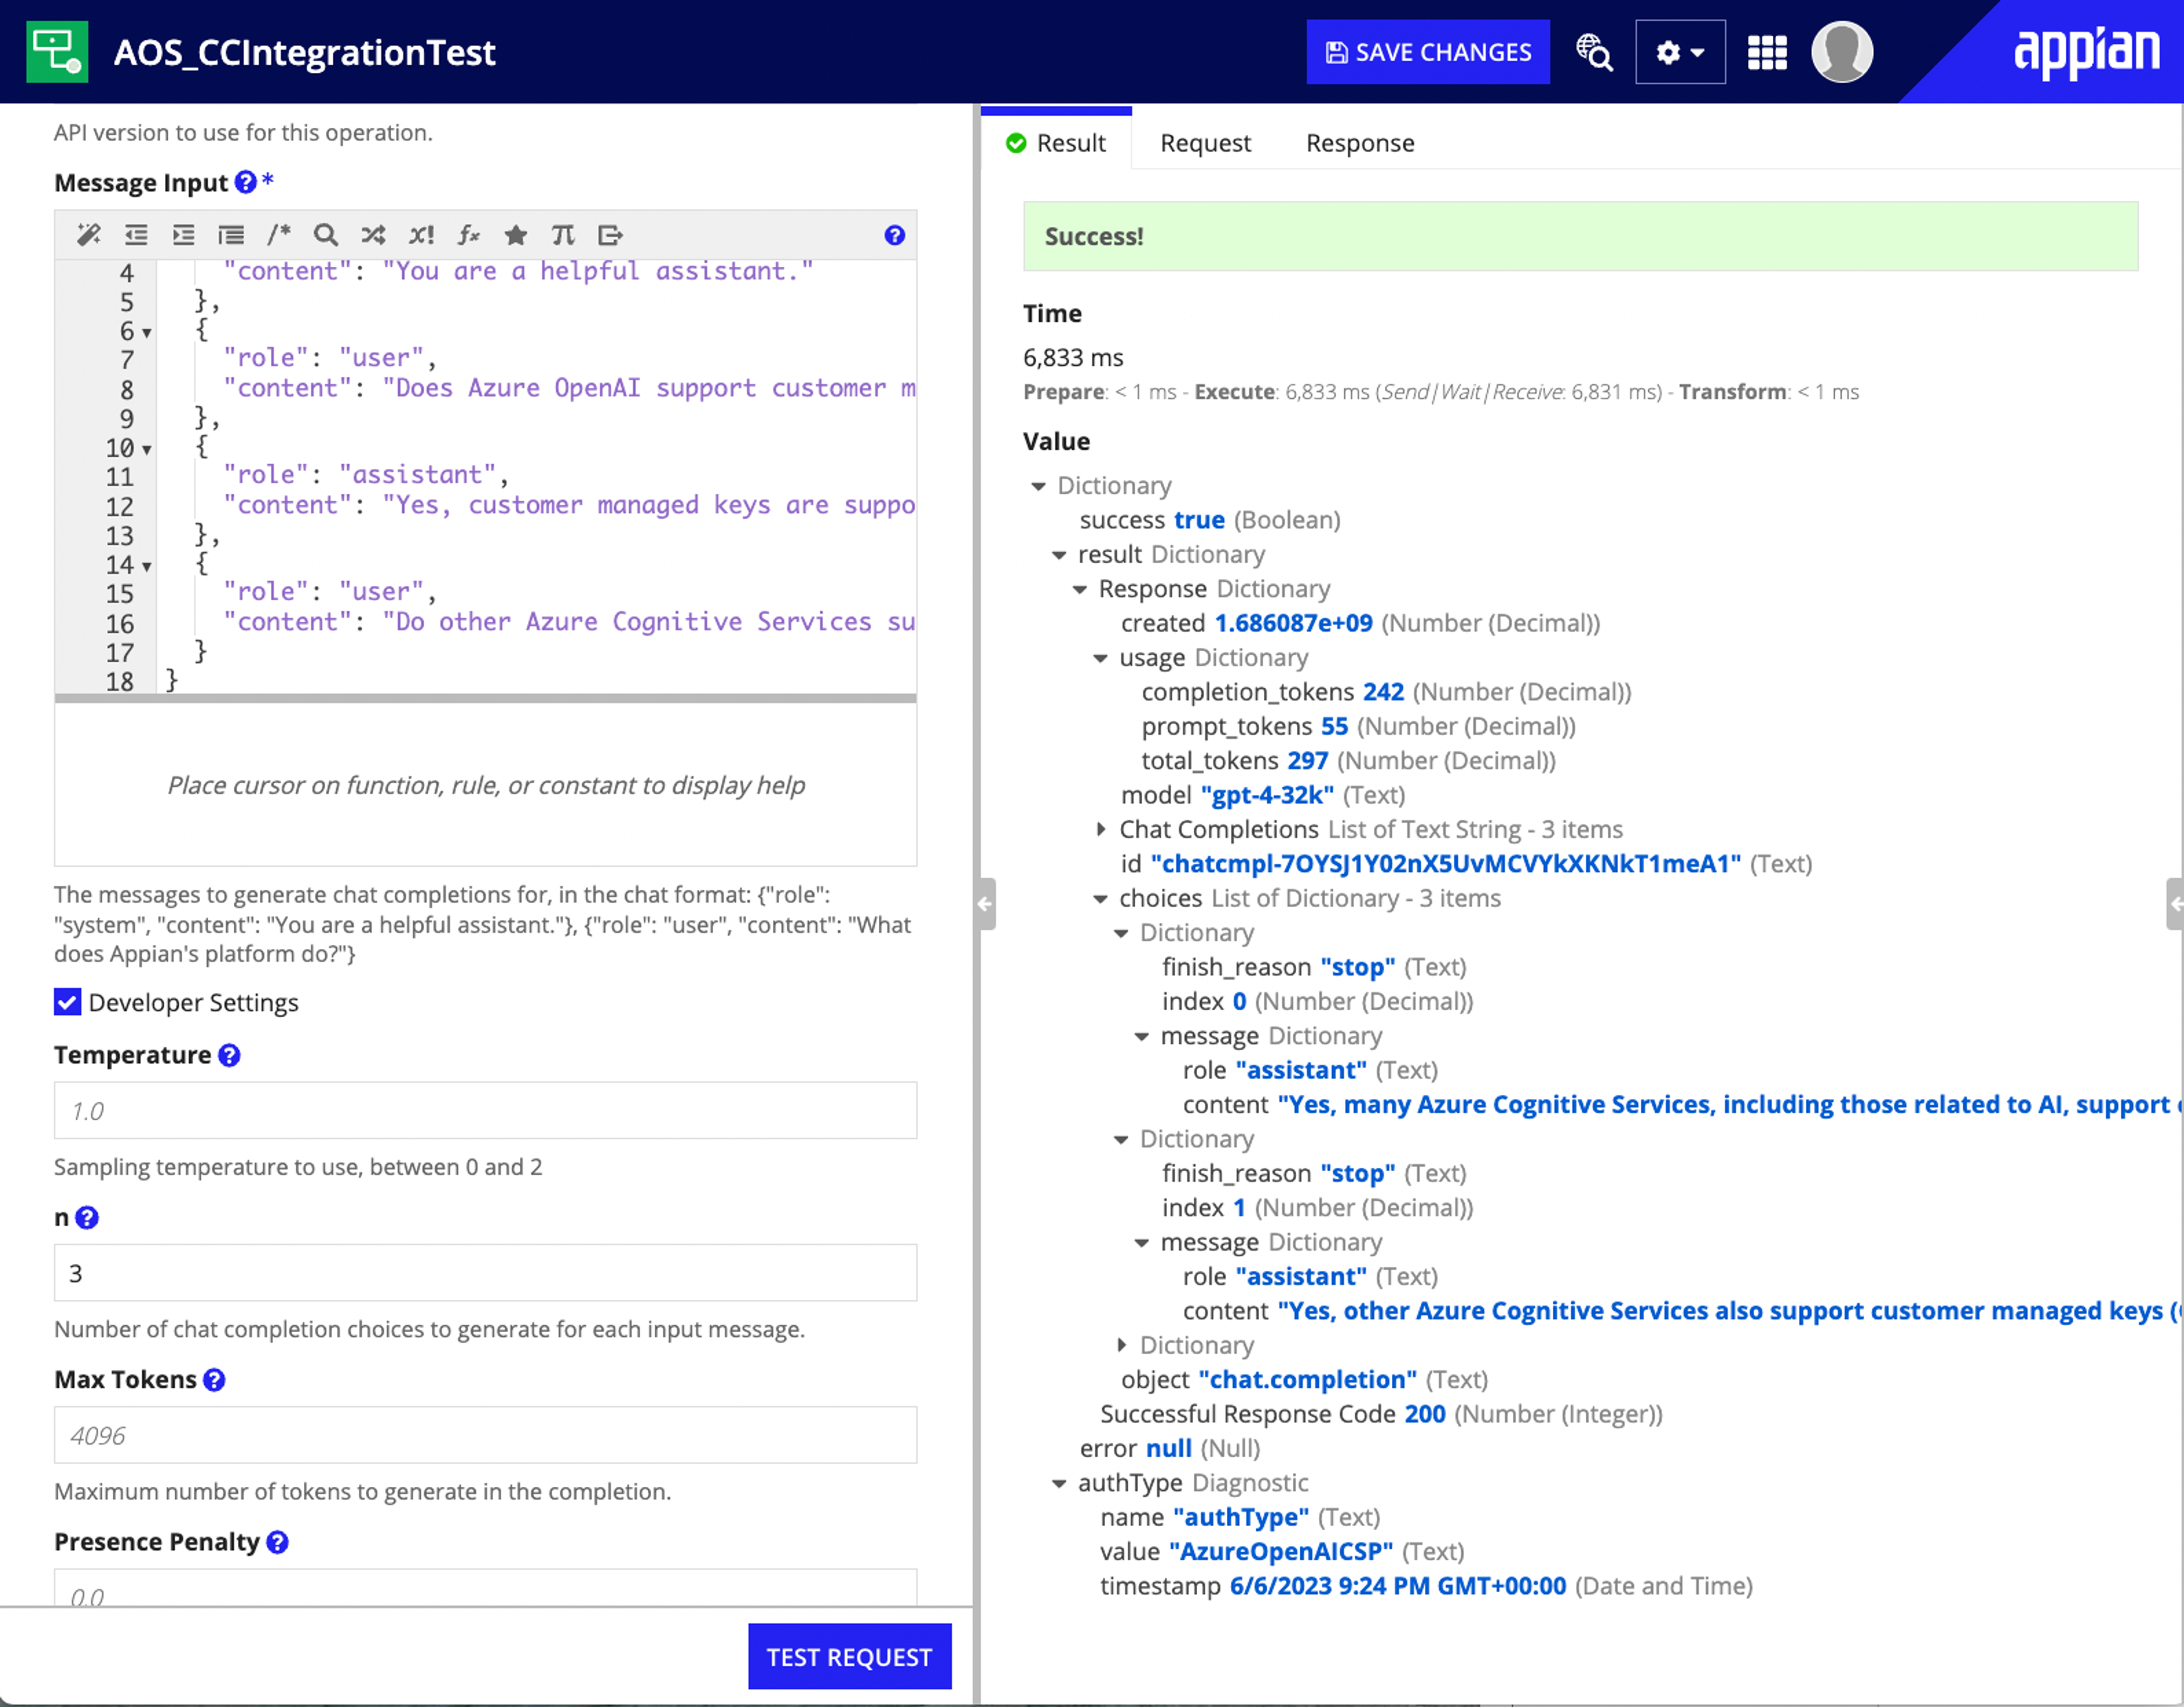Image resolution: width=2184 pixels, height=1707 pixels.
Task: Click the user profile avatar
Action: pyautogui.click(x=1842, y=52)
